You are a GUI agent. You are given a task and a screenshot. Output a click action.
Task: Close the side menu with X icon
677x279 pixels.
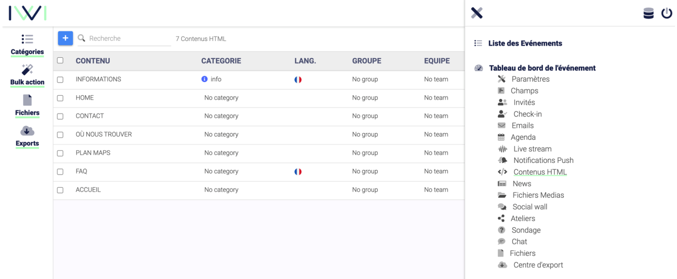coord(477,13)
